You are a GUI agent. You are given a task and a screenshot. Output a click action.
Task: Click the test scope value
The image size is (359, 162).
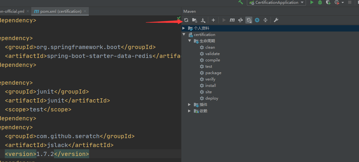(36, 109)
